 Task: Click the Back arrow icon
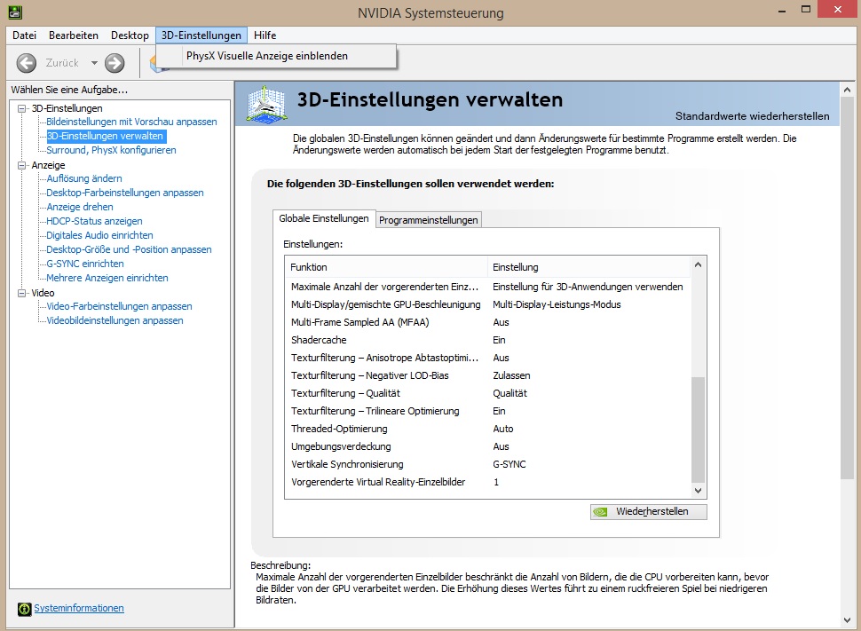27,63
